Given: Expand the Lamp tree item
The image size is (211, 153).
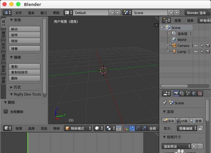Looking at the screenshot, I should [168, 51].
